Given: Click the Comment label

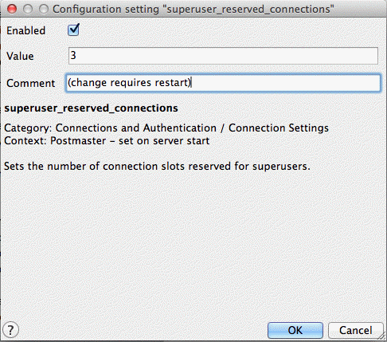Looking at the screenshot, I should click(31, 83).
